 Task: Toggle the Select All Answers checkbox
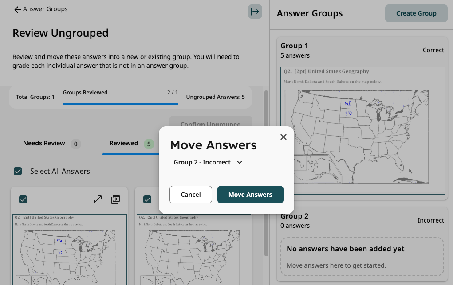tap(18, 171)
